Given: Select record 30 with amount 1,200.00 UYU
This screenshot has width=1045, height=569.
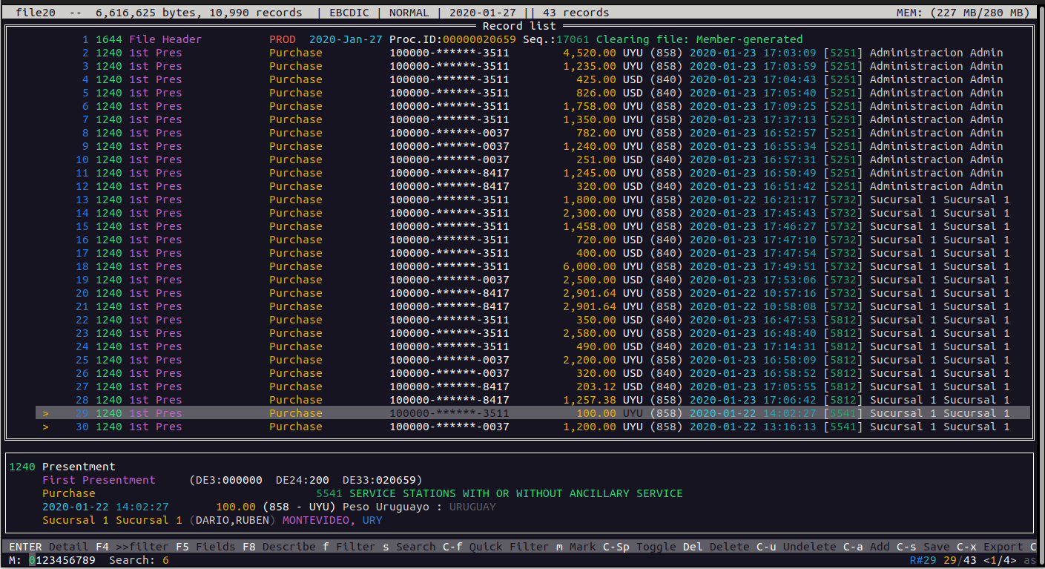Looking at the screenshot, I should [x=519, y=427].
